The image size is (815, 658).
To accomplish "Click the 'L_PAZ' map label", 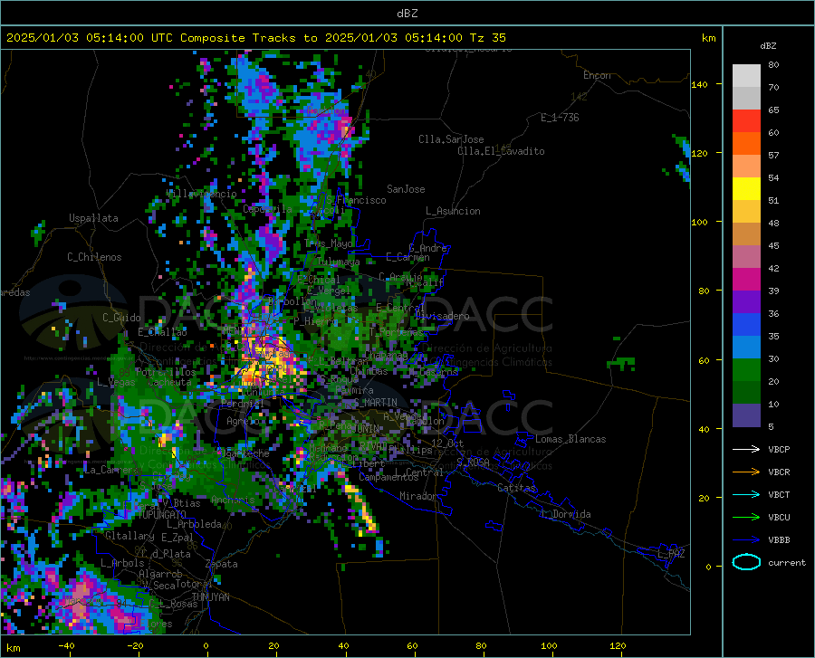I will click(x=671, y=554).
